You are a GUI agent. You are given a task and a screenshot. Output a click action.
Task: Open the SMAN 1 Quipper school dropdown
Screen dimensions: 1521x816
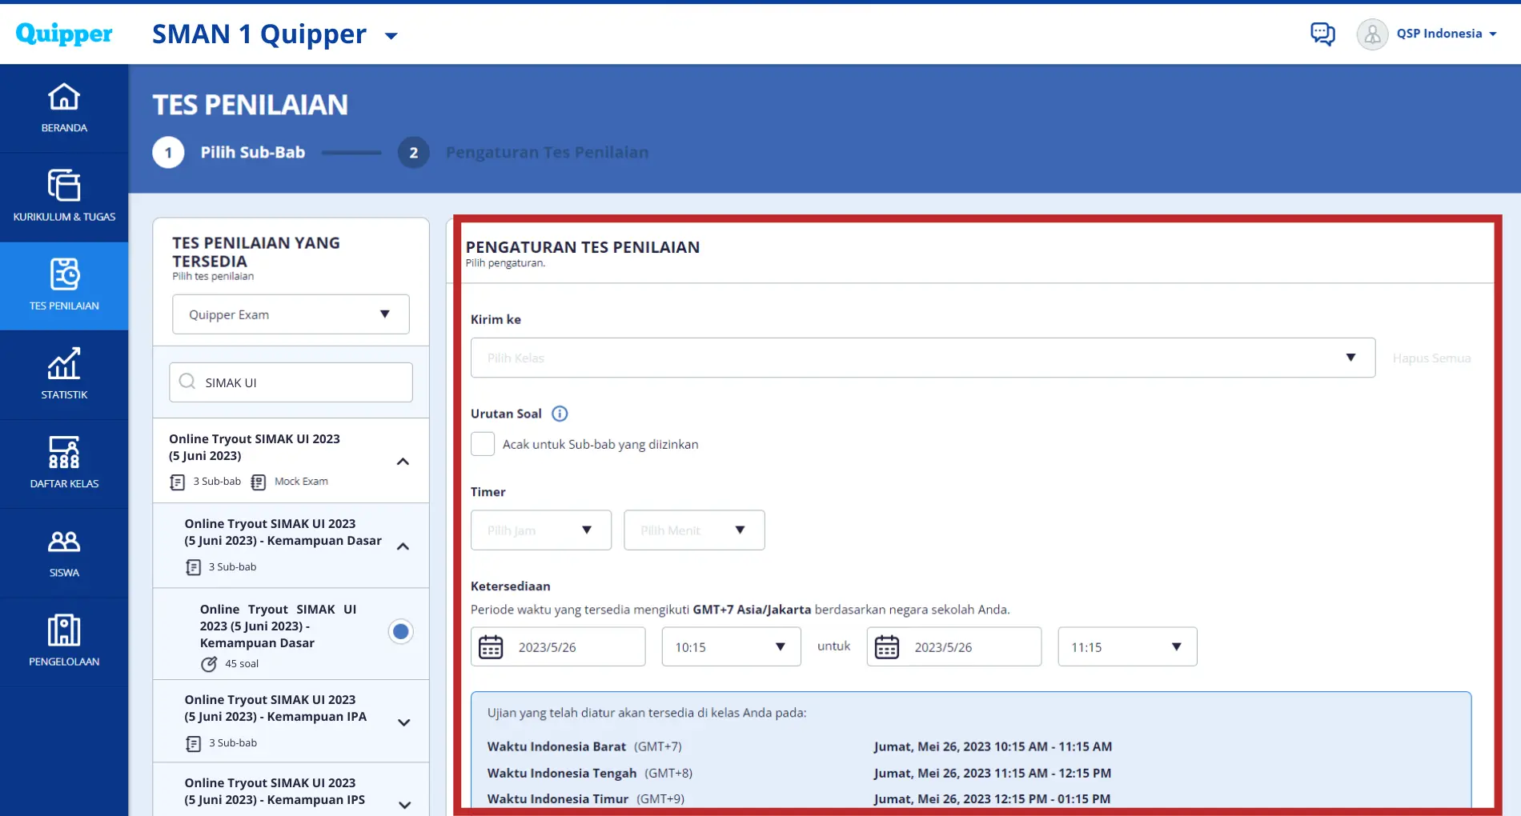click(x=391, y=35)
